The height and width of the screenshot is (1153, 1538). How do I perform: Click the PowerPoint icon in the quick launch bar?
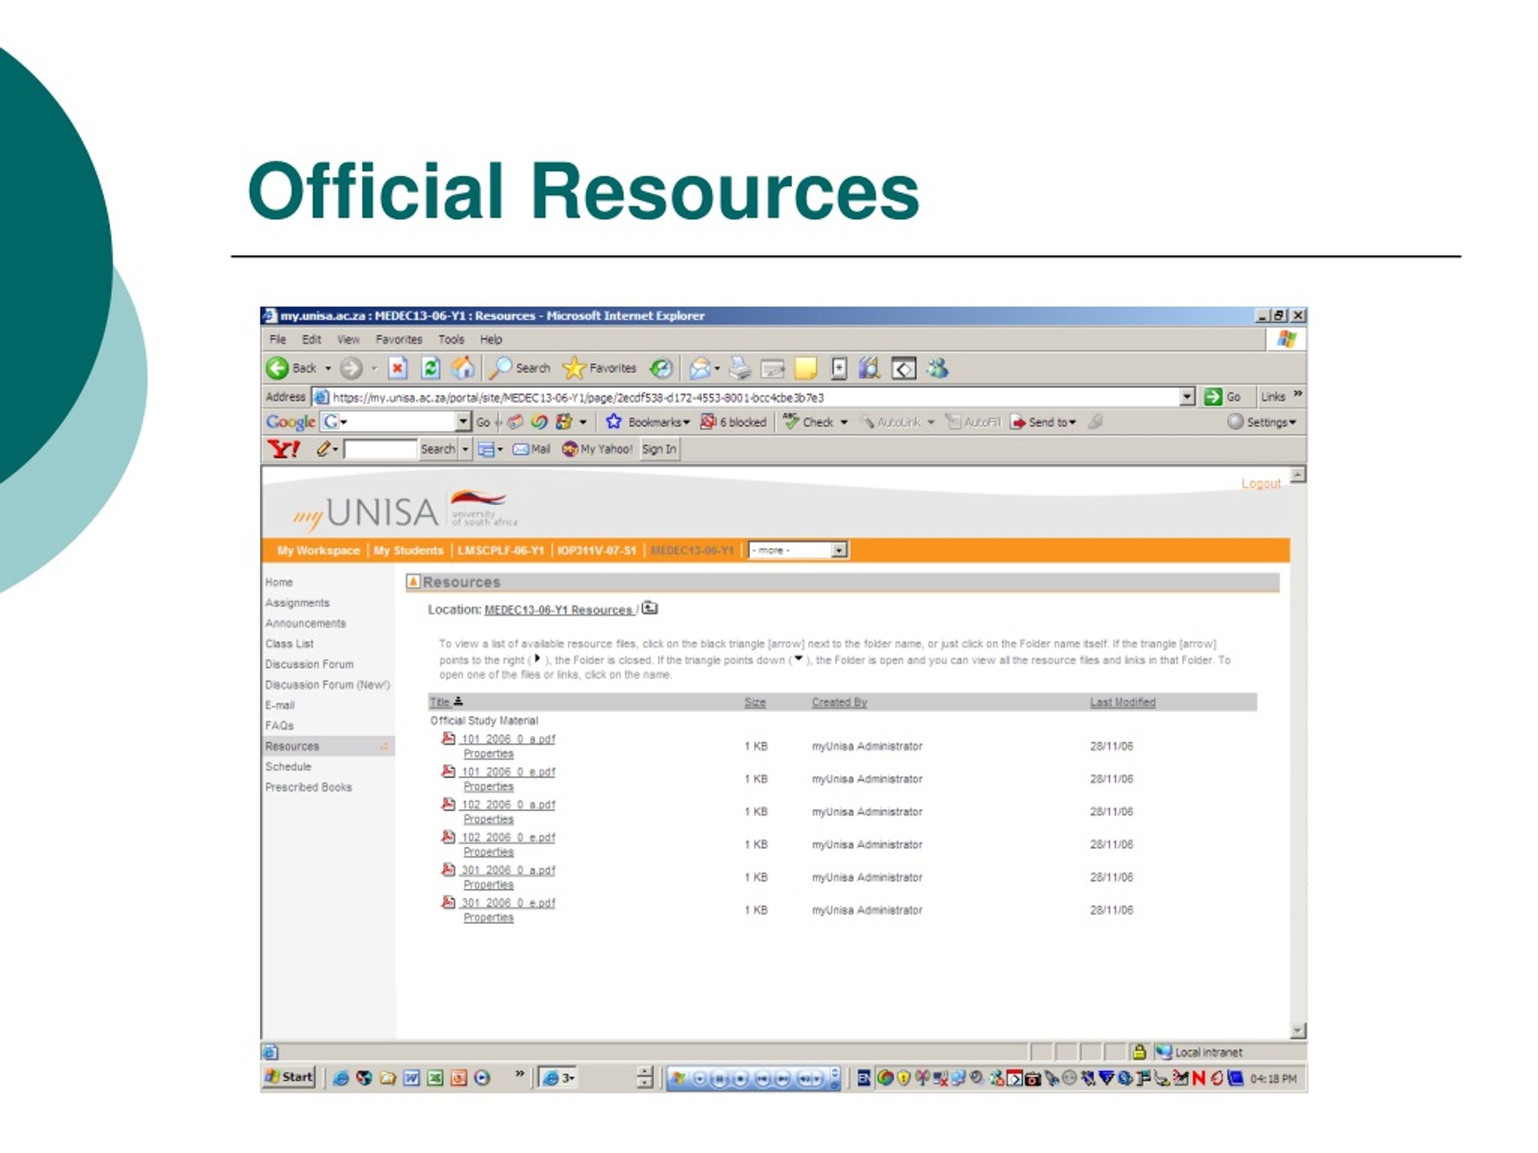pyautogui.click(x=459, y=1078)
